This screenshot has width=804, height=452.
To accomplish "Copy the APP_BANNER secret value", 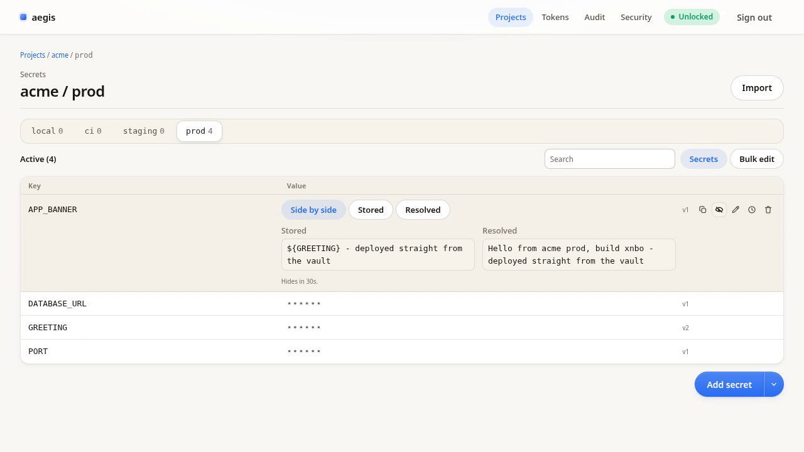I will click(703, 210).
